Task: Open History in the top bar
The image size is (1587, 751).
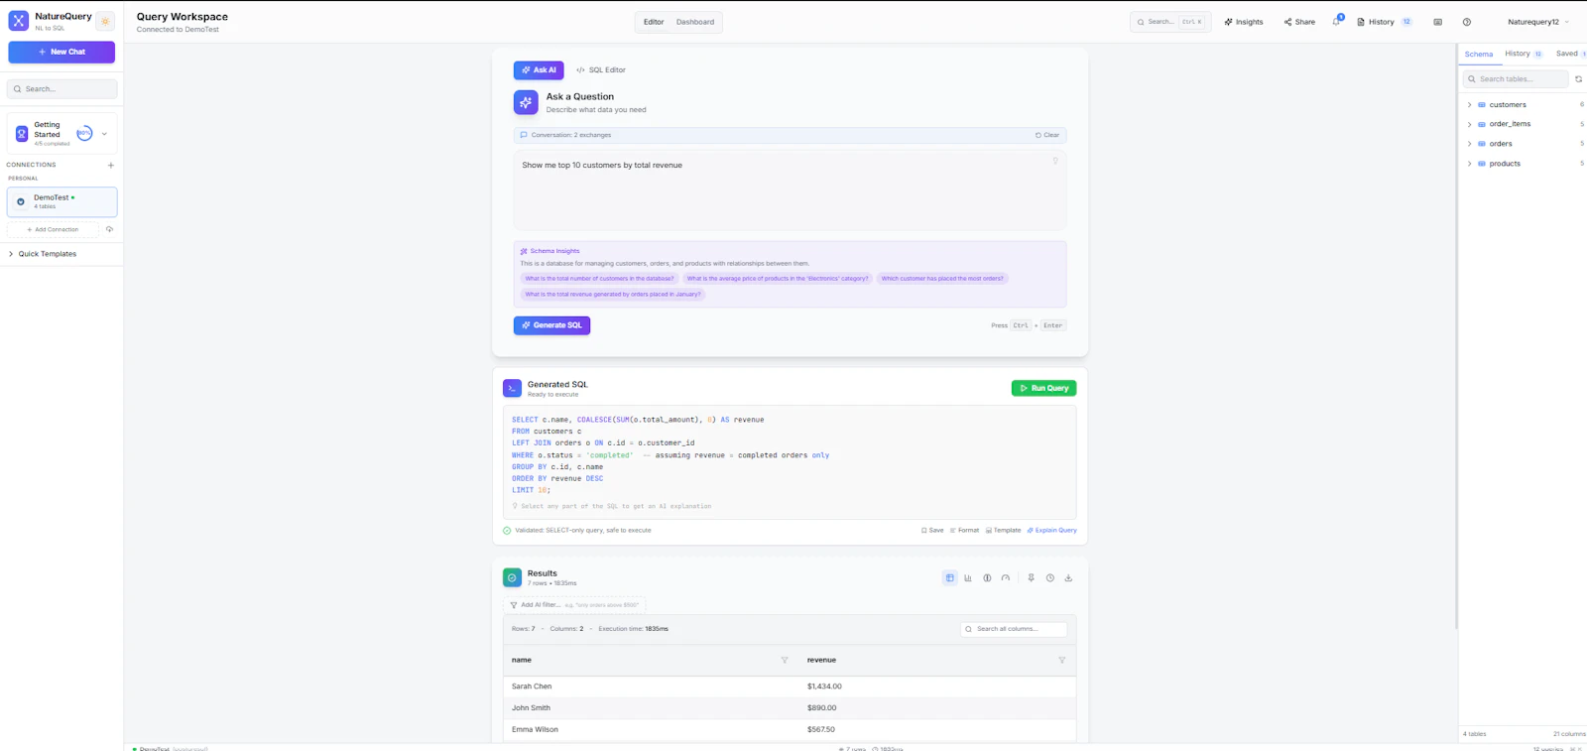Action: tap(1384, 22)
